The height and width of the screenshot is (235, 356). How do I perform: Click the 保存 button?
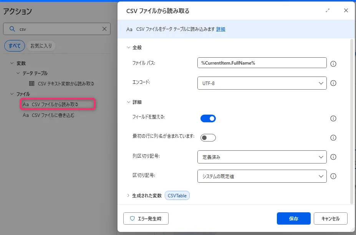(293, 218)
